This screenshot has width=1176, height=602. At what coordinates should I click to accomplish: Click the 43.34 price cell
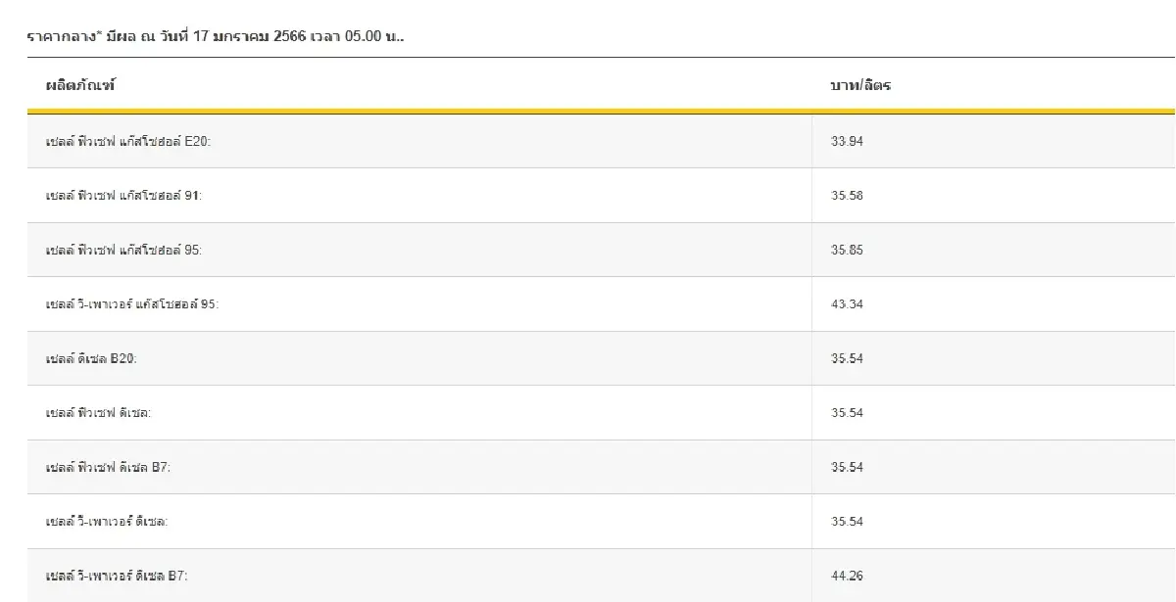tap(847, 304)
